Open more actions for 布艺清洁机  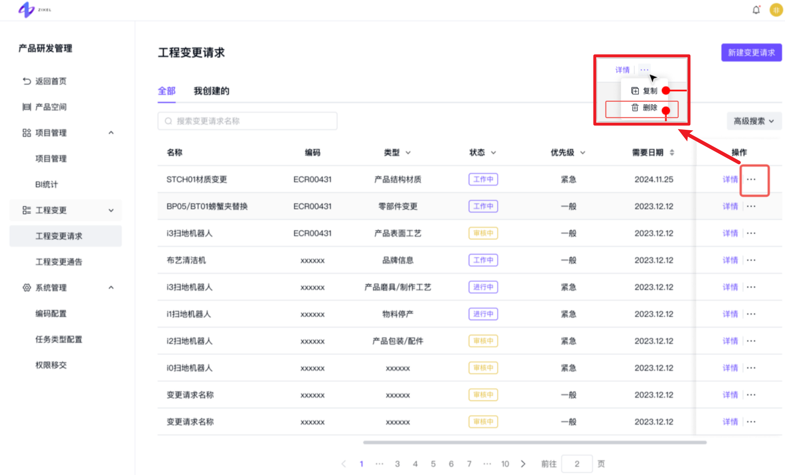[751, 260]
